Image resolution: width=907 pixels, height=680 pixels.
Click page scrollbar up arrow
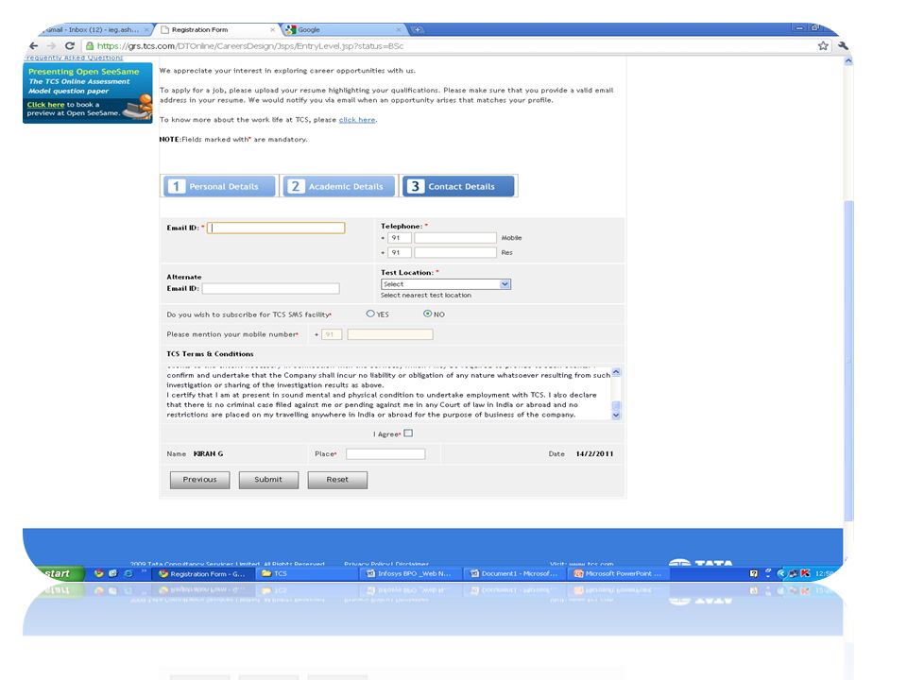coord(848,60)
